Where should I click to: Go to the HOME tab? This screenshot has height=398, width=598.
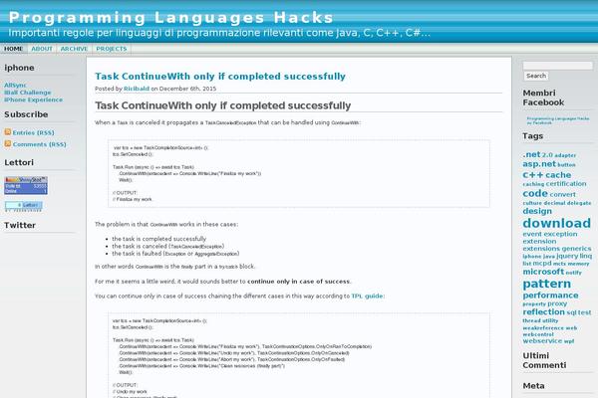[14, 49]
